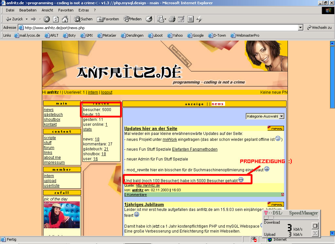Click the Edit page toolbar icon

(x=181, y=19)
